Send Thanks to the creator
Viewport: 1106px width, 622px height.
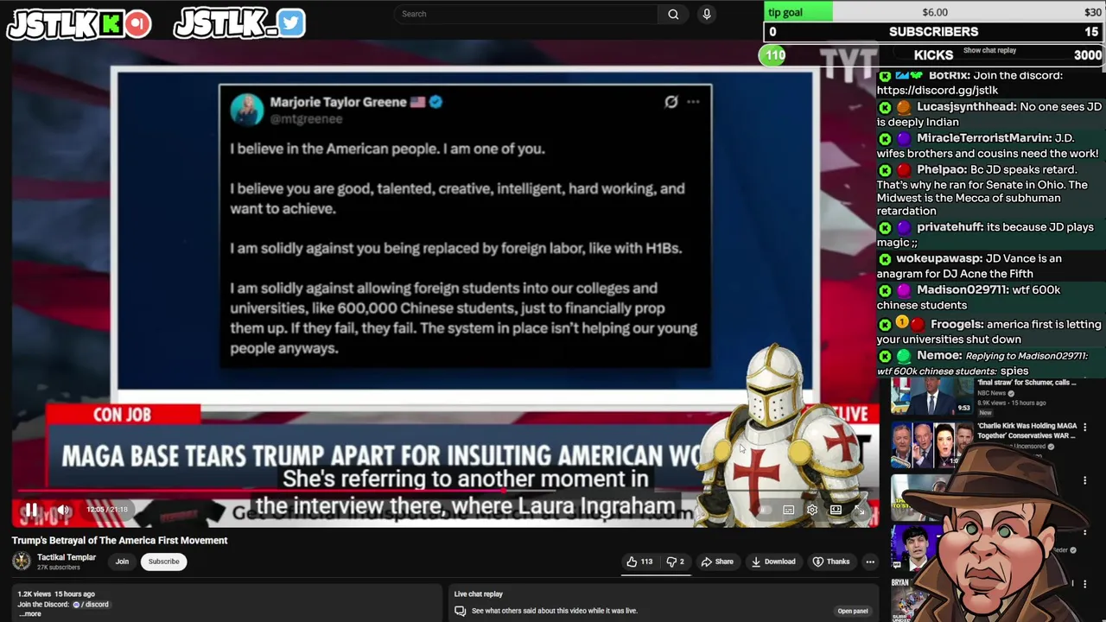click(x=830, y=562)
